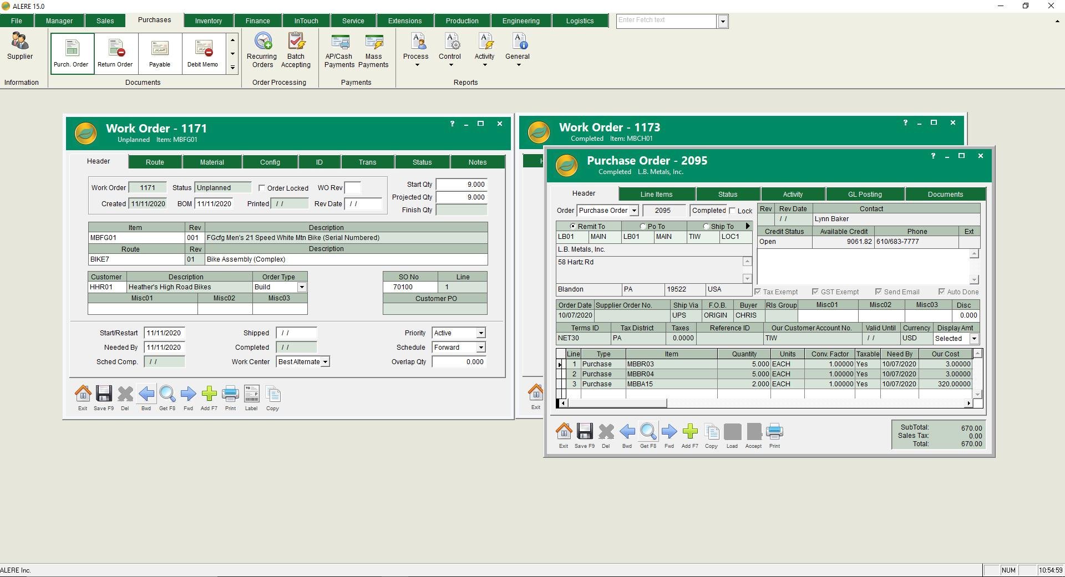The image size is (1065, 577).
Task: Open the Process reports menu
Action: (x=416, y=51)
